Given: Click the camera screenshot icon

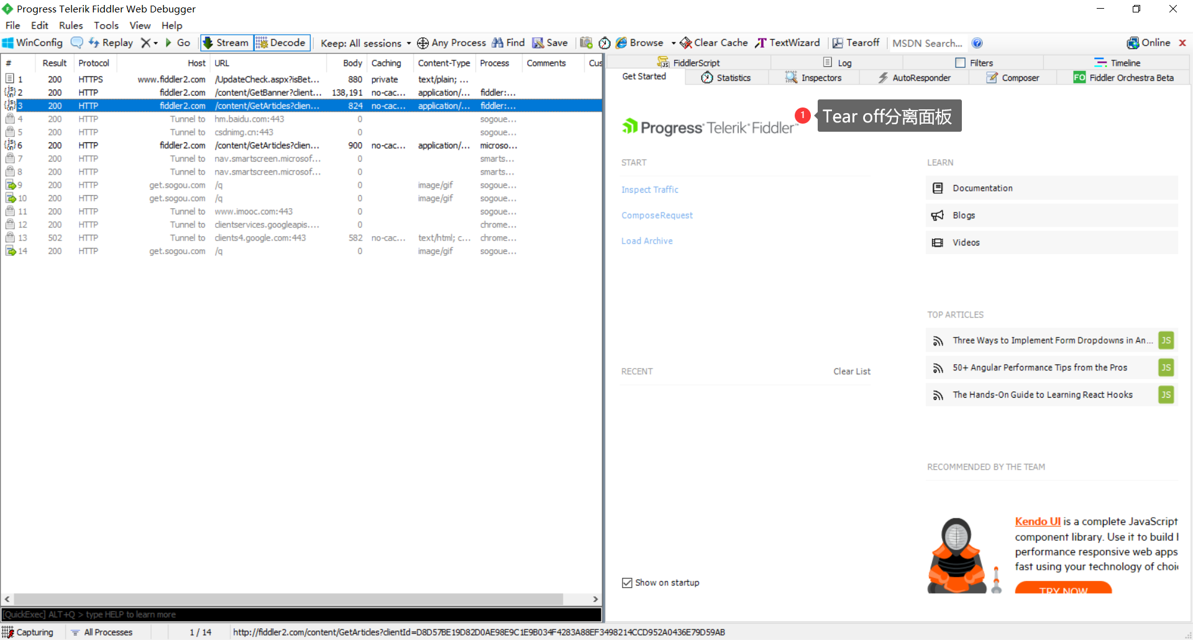Looking at the screenshot, I should [586, 43].
